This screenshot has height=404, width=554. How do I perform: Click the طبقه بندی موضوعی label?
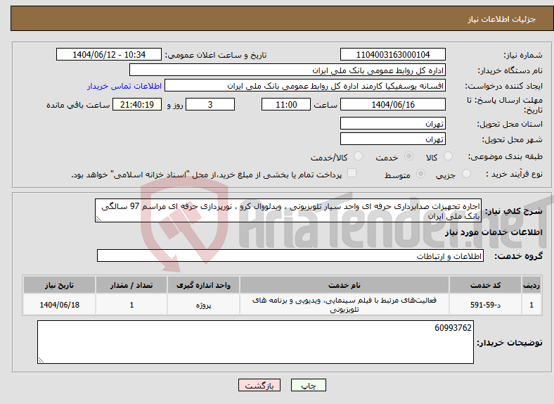pos(505,156)
